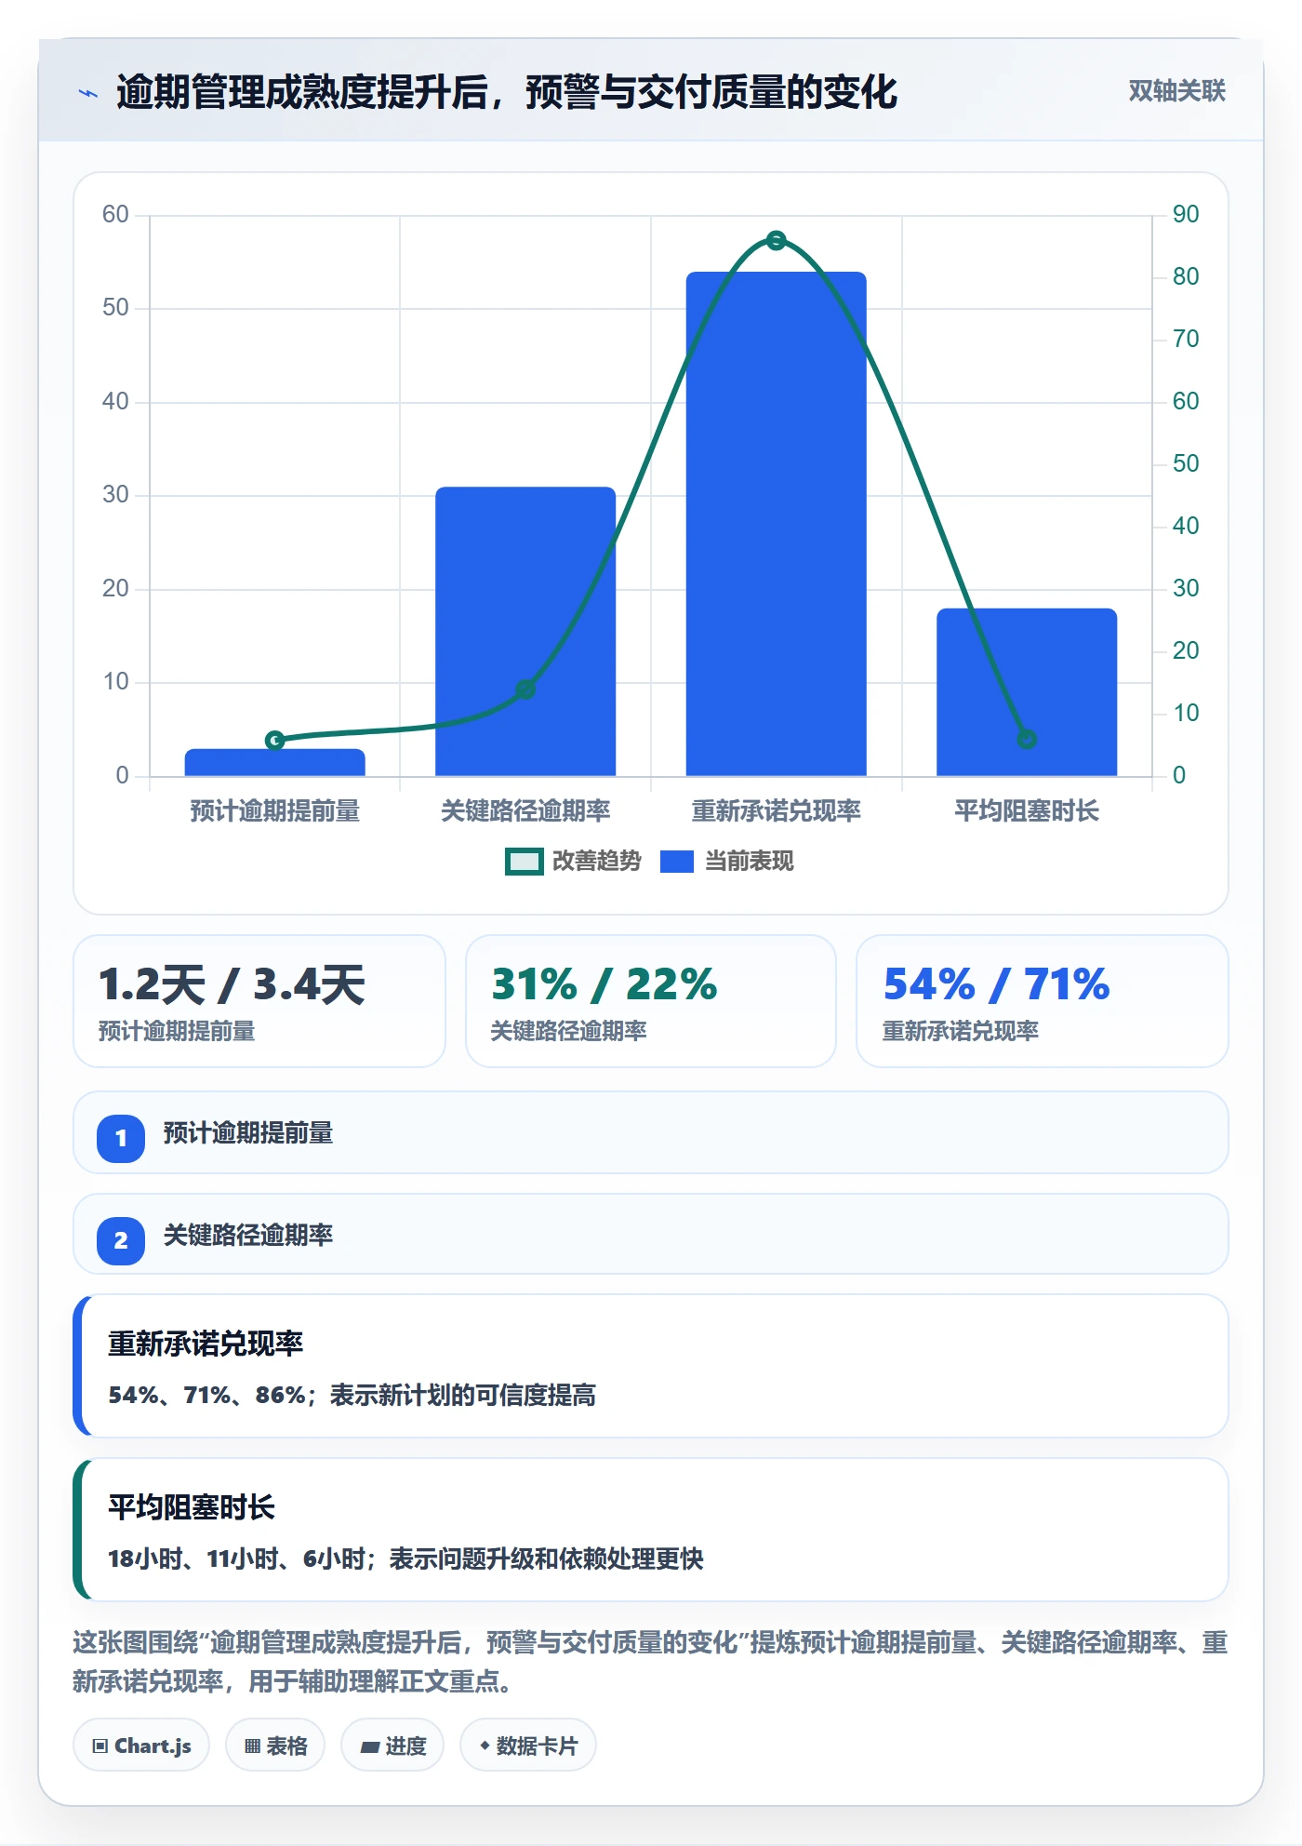This screenshot has width=1302, height=1846.
Task: Select the 预计逾期提前量 bar in chart
Action: 275,762
